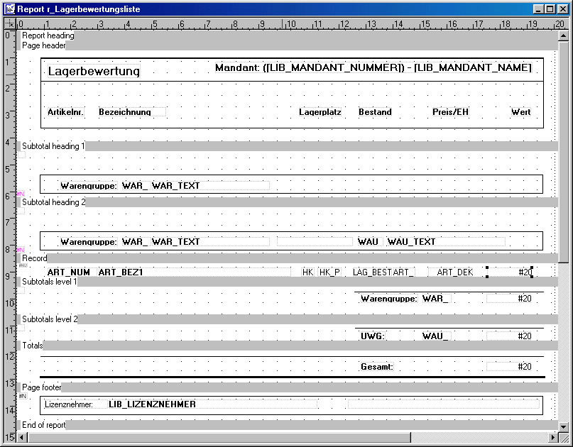Select the Subtotal heading 1 band
The height and width of the screenshot is (447, 573).
[53, 146]
